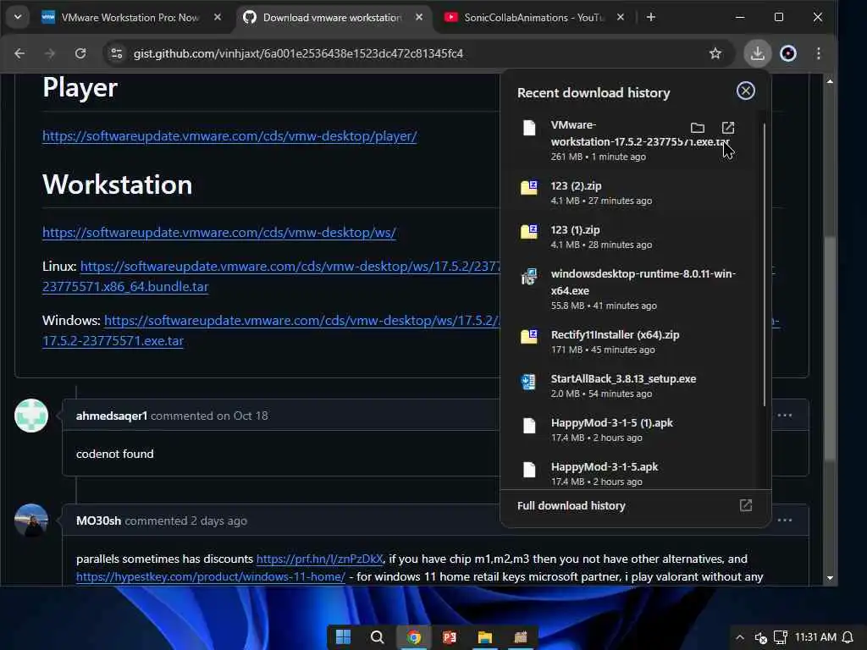Image resolution: width=867 pixels, height=650 pixels.
Task: Open the 123 (2).zip download
Action: pyautogui.click(x=633, y=192)
